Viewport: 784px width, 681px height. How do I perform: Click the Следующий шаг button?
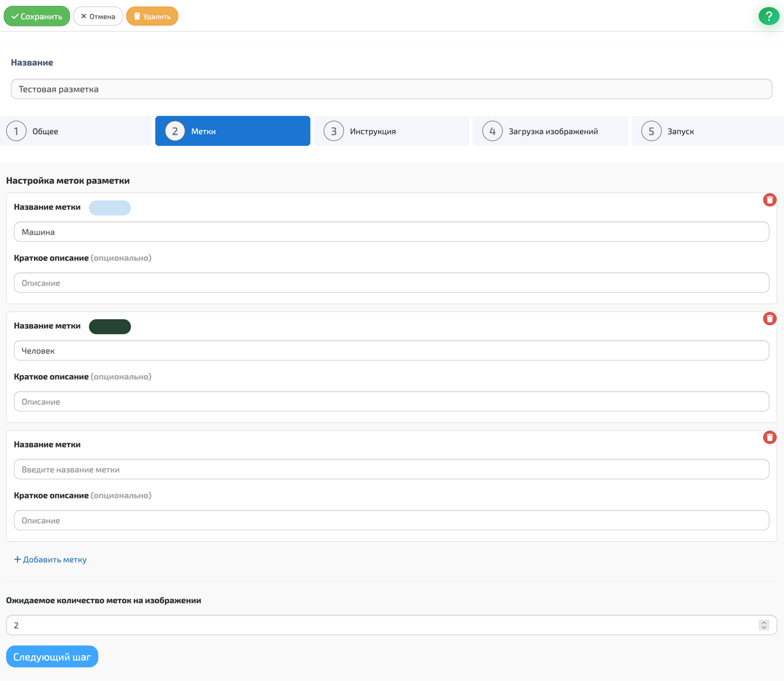point(52,656)
